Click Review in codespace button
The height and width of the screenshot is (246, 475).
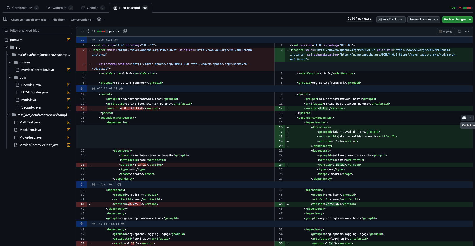coord(423,20)
